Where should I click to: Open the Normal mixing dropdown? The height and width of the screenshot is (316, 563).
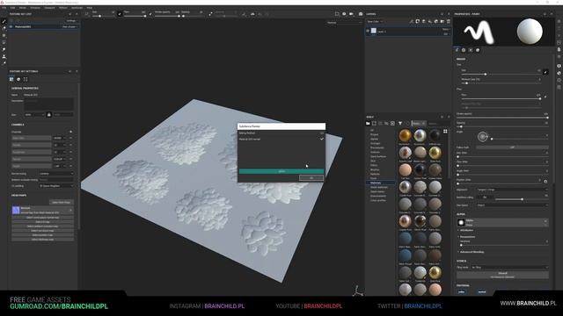pyautogui.click(x=56, y=174)
